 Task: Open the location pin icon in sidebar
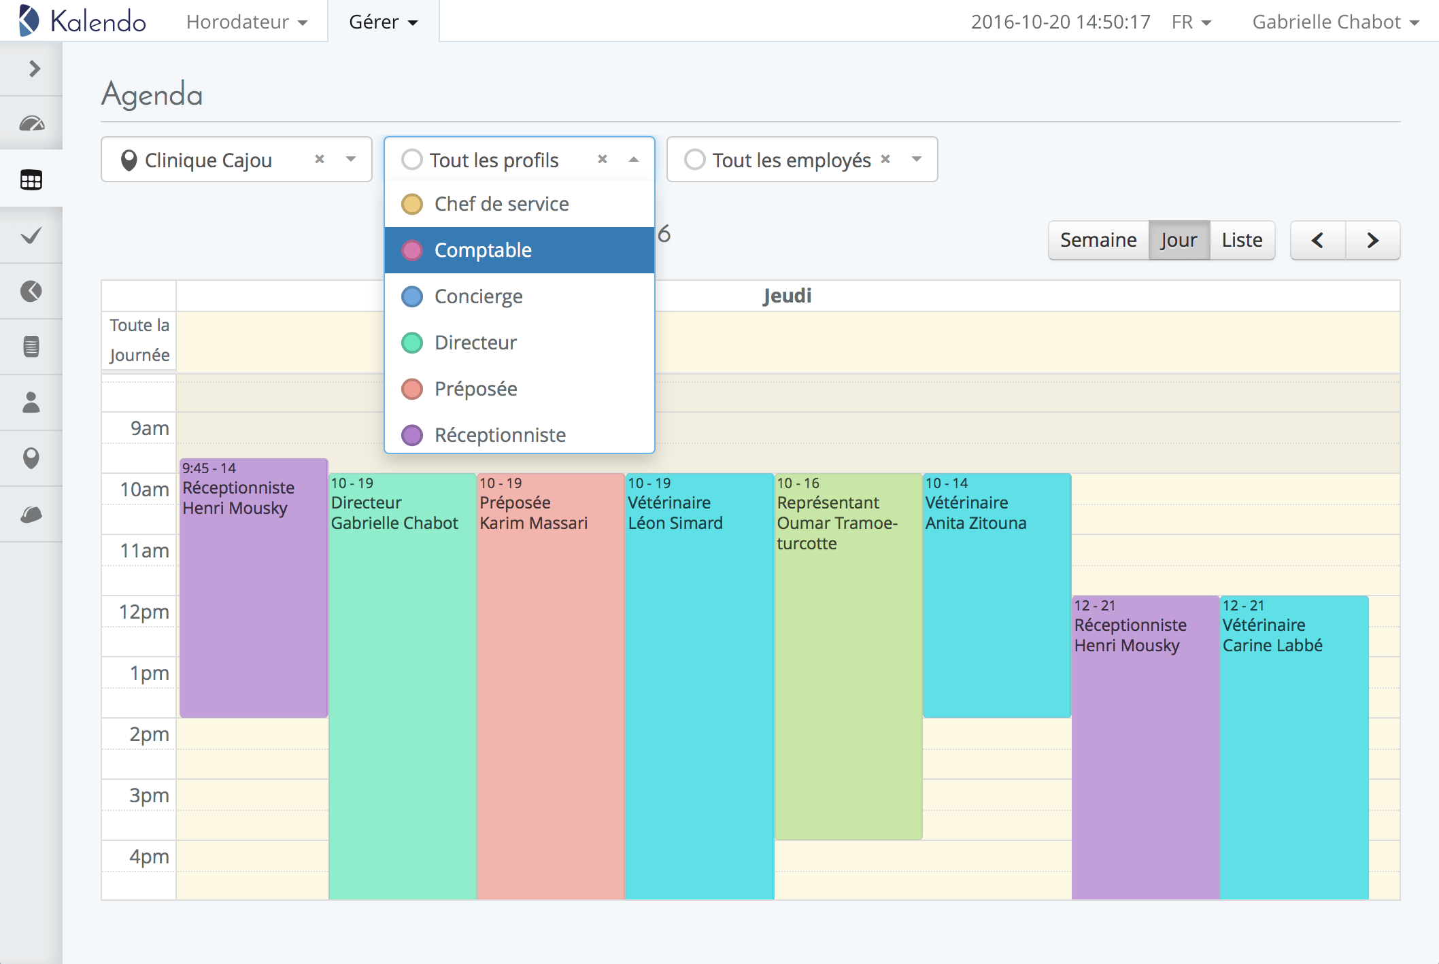pyautogui.click(x=31, y=458)
